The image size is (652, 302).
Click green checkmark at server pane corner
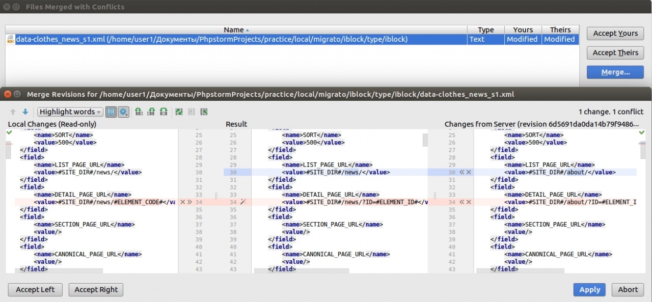(x=642, y=133)
